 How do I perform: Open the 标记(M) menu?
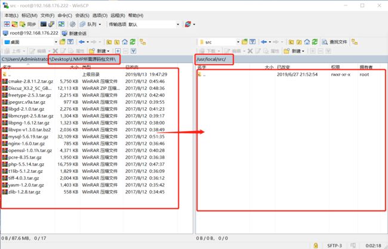pos(29,15)
